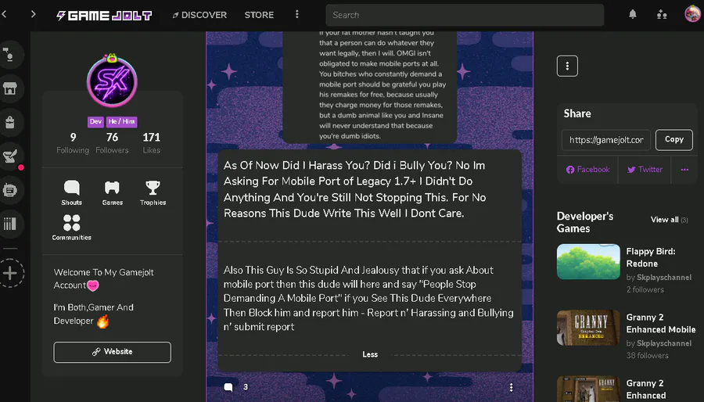
Task: View the 76 Followers list
Action: 112,143
